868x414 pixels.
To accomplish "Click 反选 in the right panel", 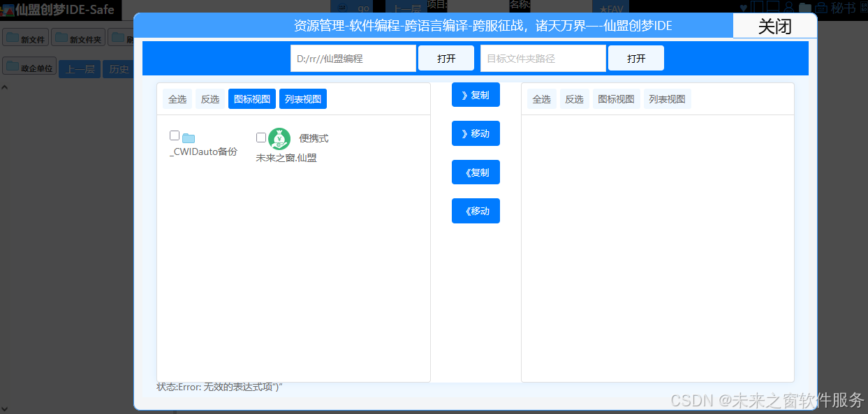I will click(x=575, y=99).
